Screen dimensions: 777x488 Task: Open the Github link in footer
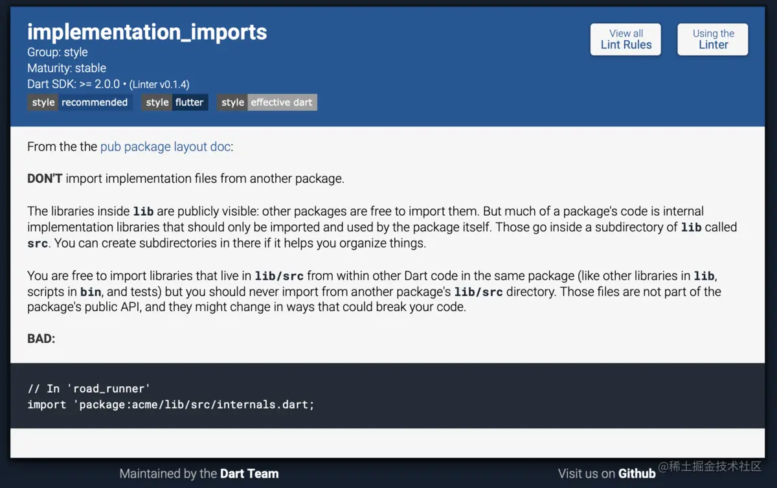tap(636, 474)
